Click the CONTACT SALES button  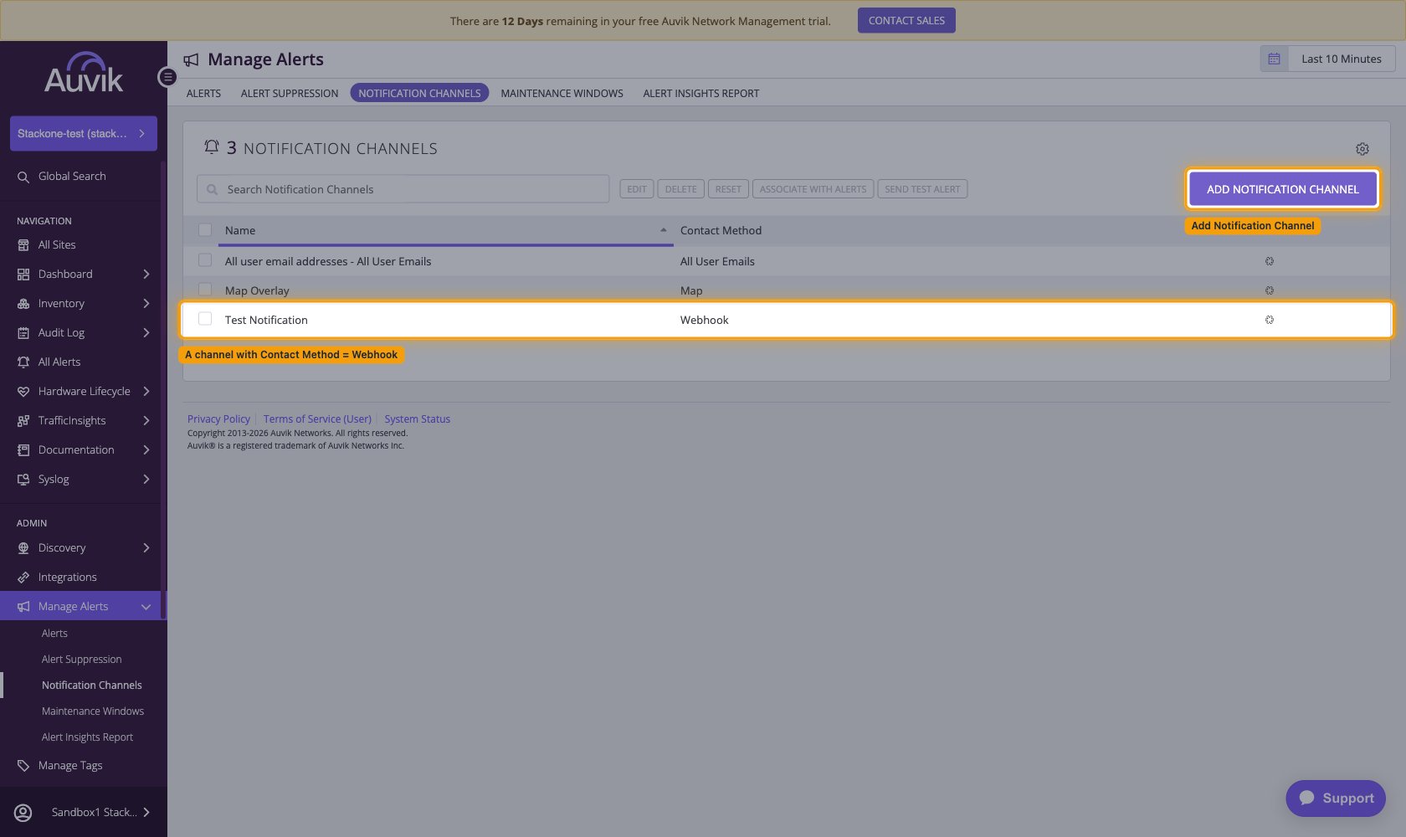[906, 21]
